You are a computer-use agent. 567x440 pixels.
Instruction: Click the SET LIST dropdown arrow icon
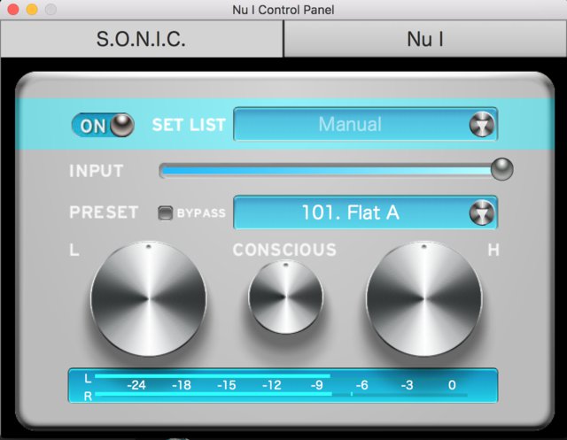click(482, 125)
